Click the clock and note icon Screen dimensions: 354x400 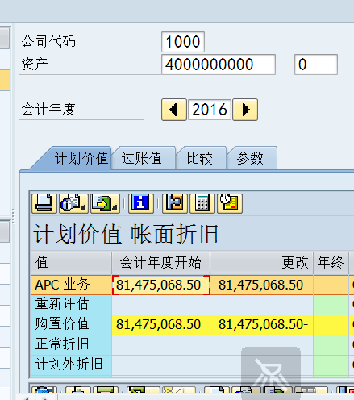click(230, 203)
